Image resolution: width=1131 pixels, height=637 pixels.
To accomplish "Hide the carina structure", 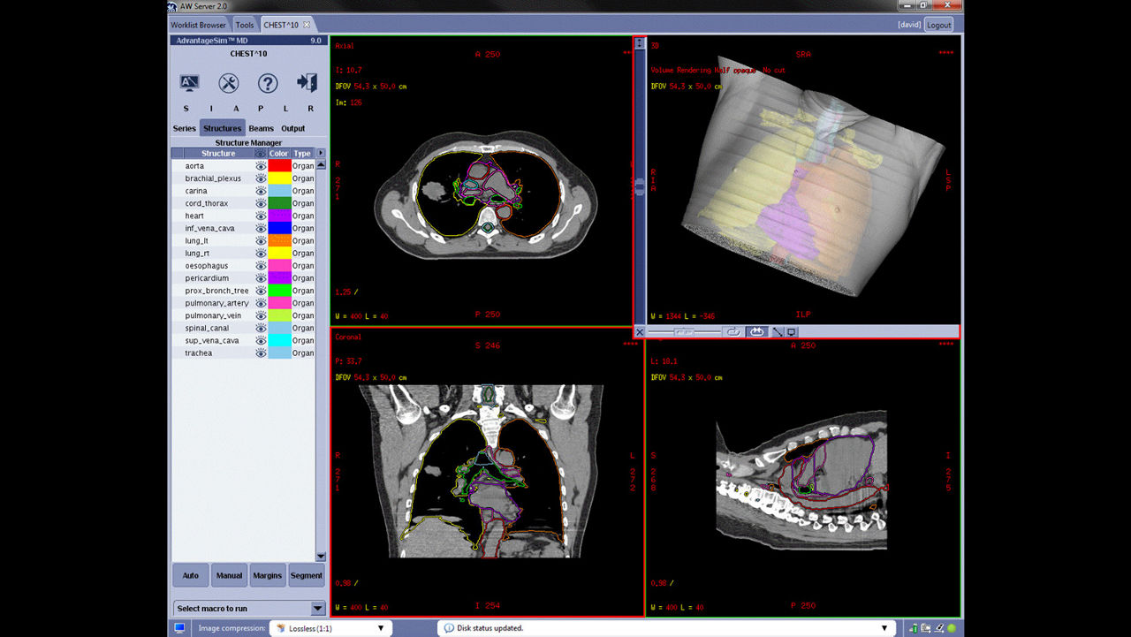I will pyautogui.click(x=261, y=190).
